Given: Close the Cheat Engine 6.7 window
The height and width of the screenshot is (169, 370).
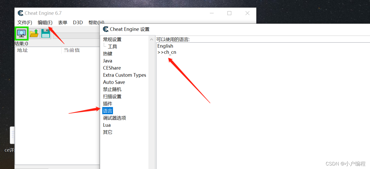Looking at the screenshot, I should point(247,13).
